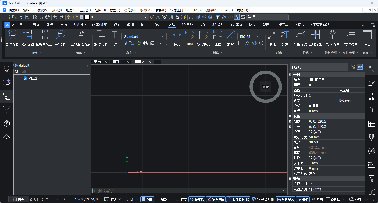This screenshot has height=203, width=378.
Task: Open the 焊接符號 weld symbol tool
Action: coord(300,38)
